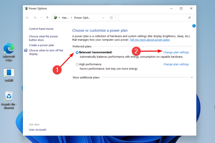Change plan settings for High performance
The image size is (215, 143).
coord(176,64)
